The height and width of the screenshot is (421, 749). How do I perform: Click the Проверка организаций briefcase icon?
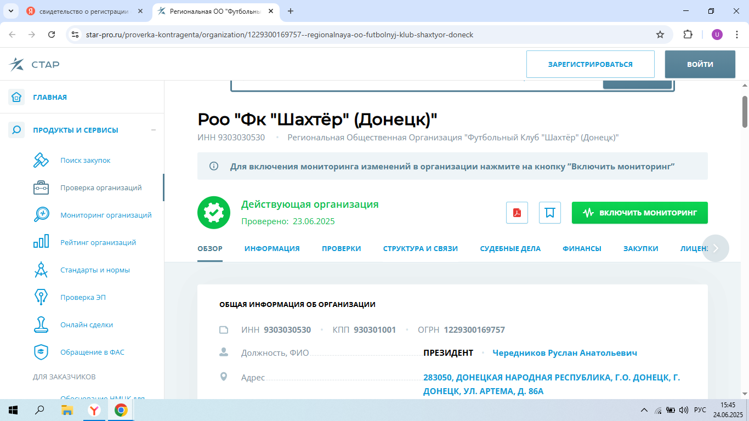pyautogui.click(x=41, y=187)
